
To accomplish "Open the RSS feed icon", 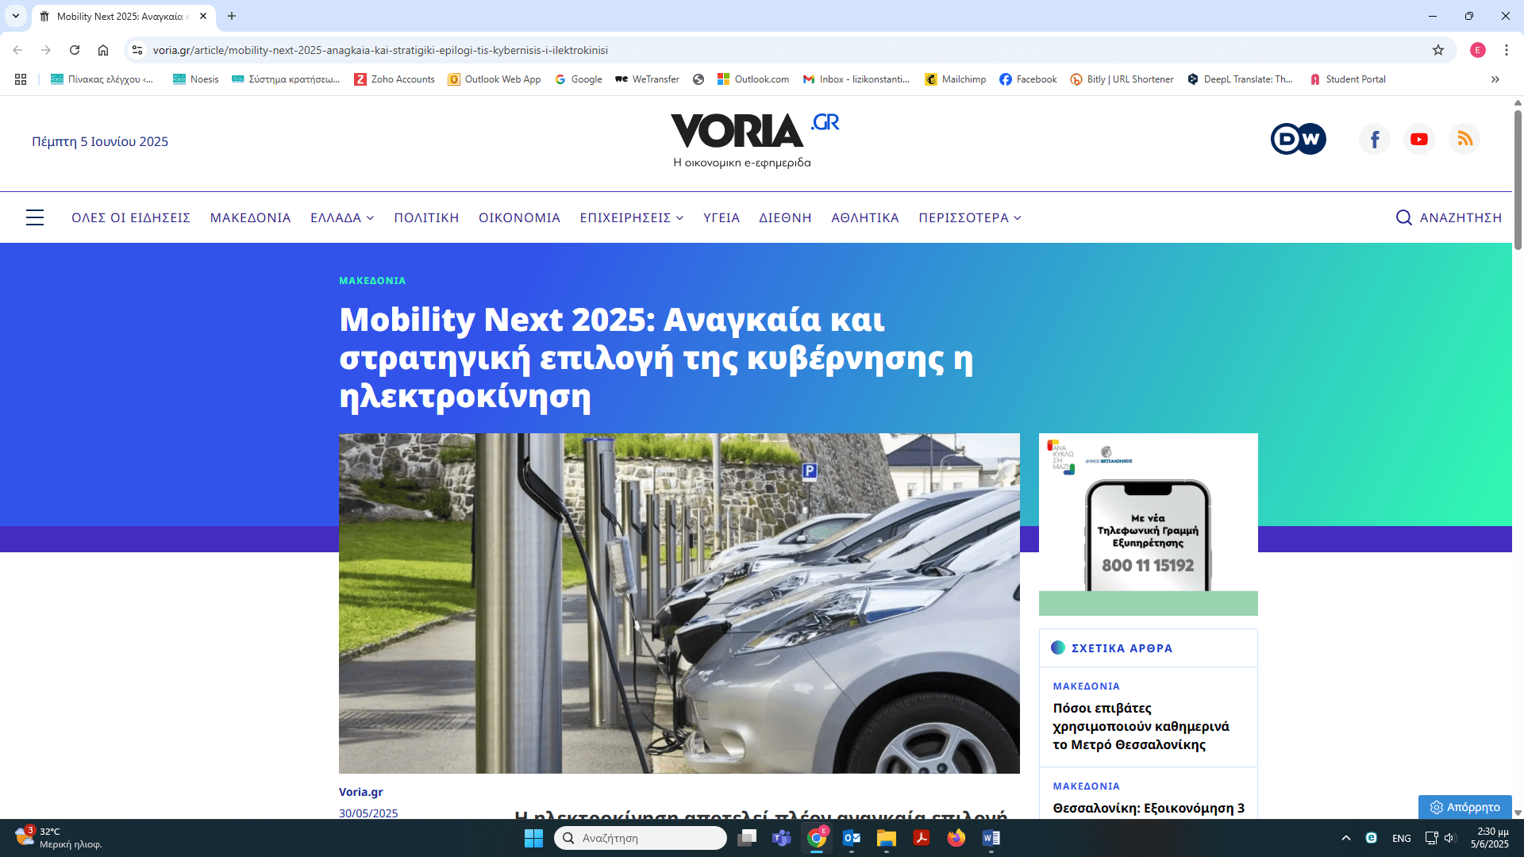I will pos(1464,139).
